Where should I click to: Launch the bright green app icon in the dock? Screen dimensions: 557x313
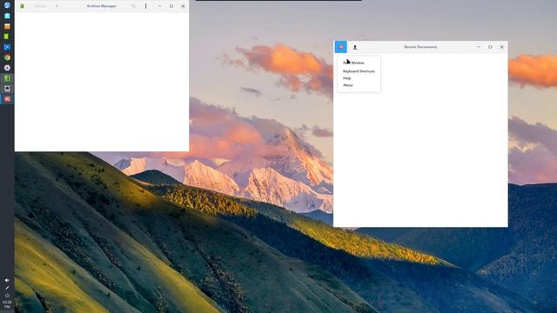[x=7, y=37]
